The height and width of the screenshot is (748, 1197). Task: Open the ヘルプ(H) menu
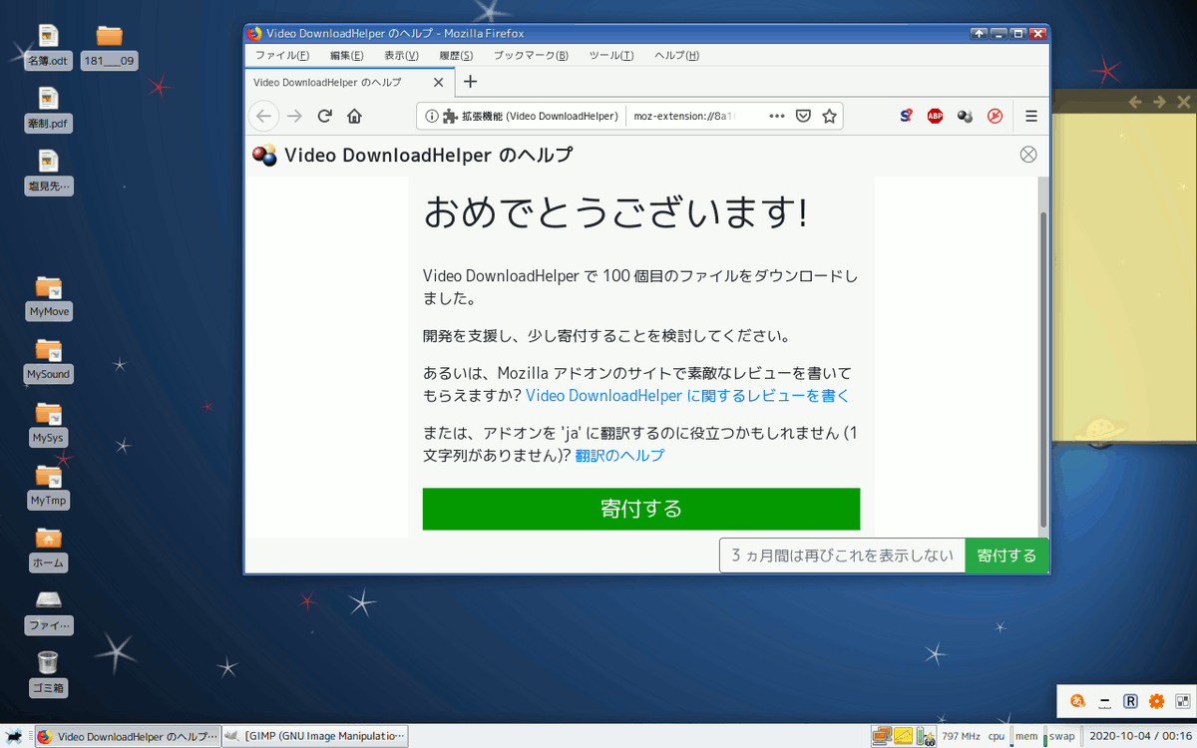click(x=676, y=55)
